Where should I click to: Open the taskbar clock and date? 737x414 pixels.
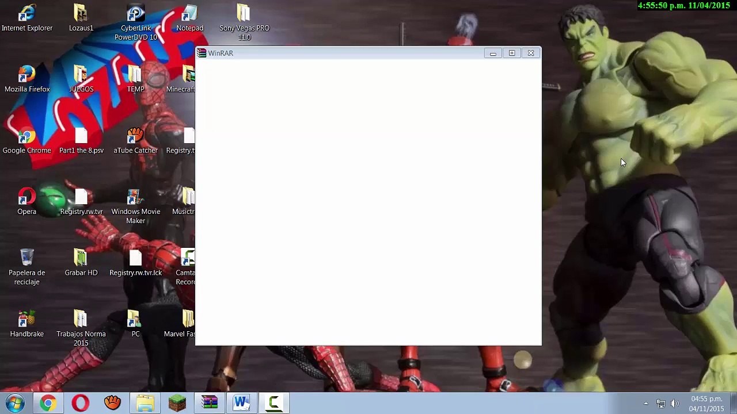[706, 404]
